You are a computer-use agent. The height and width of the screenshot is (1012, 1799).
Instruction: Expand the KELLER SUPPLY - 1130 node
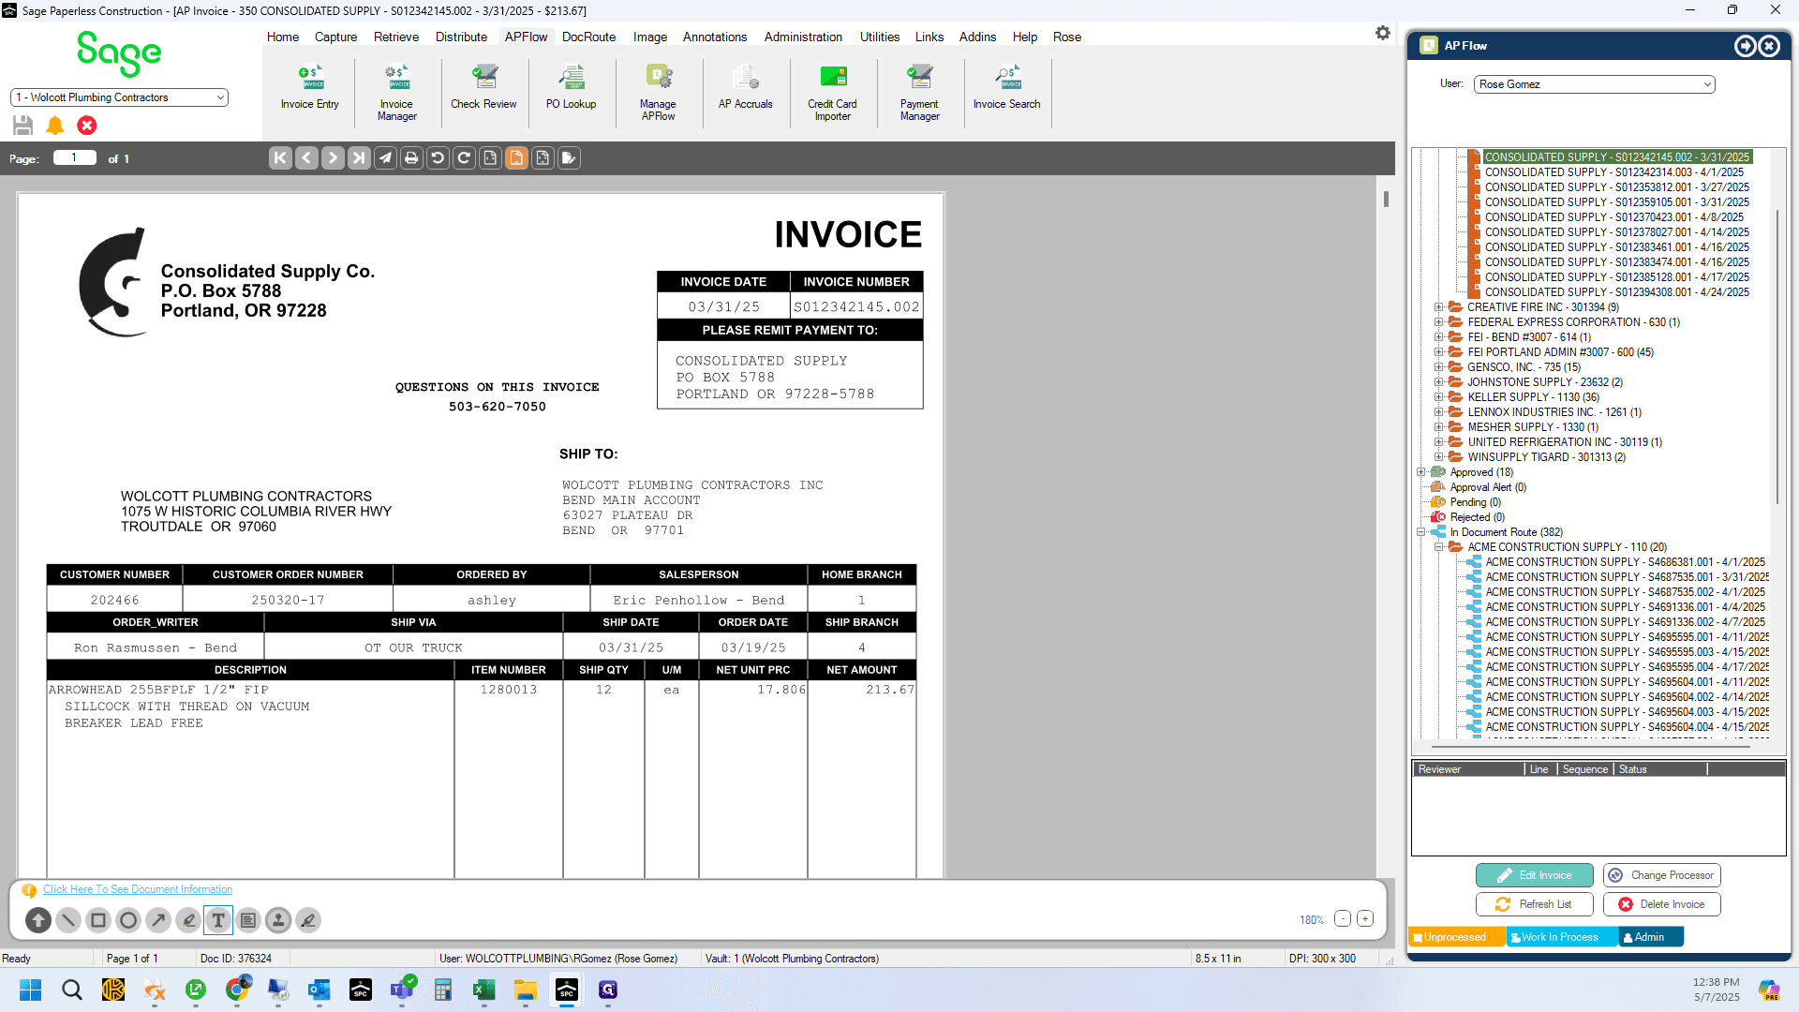point(1438,397)
